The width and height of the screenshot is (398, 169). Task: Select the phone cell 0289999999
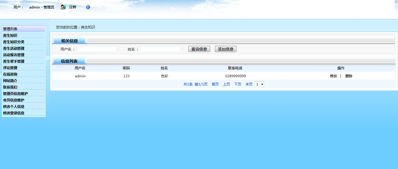tap(235, 76)
